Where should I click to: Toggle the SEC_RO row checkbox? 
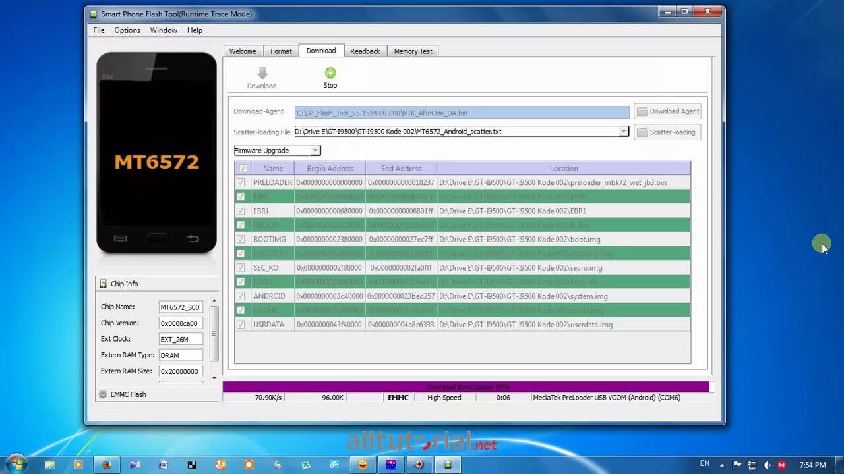click(241, 267)
